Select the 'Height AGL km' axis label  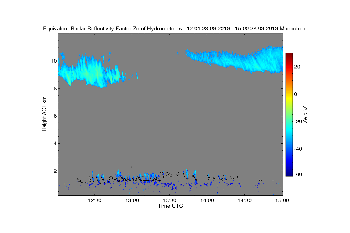[x=44, y=114]
